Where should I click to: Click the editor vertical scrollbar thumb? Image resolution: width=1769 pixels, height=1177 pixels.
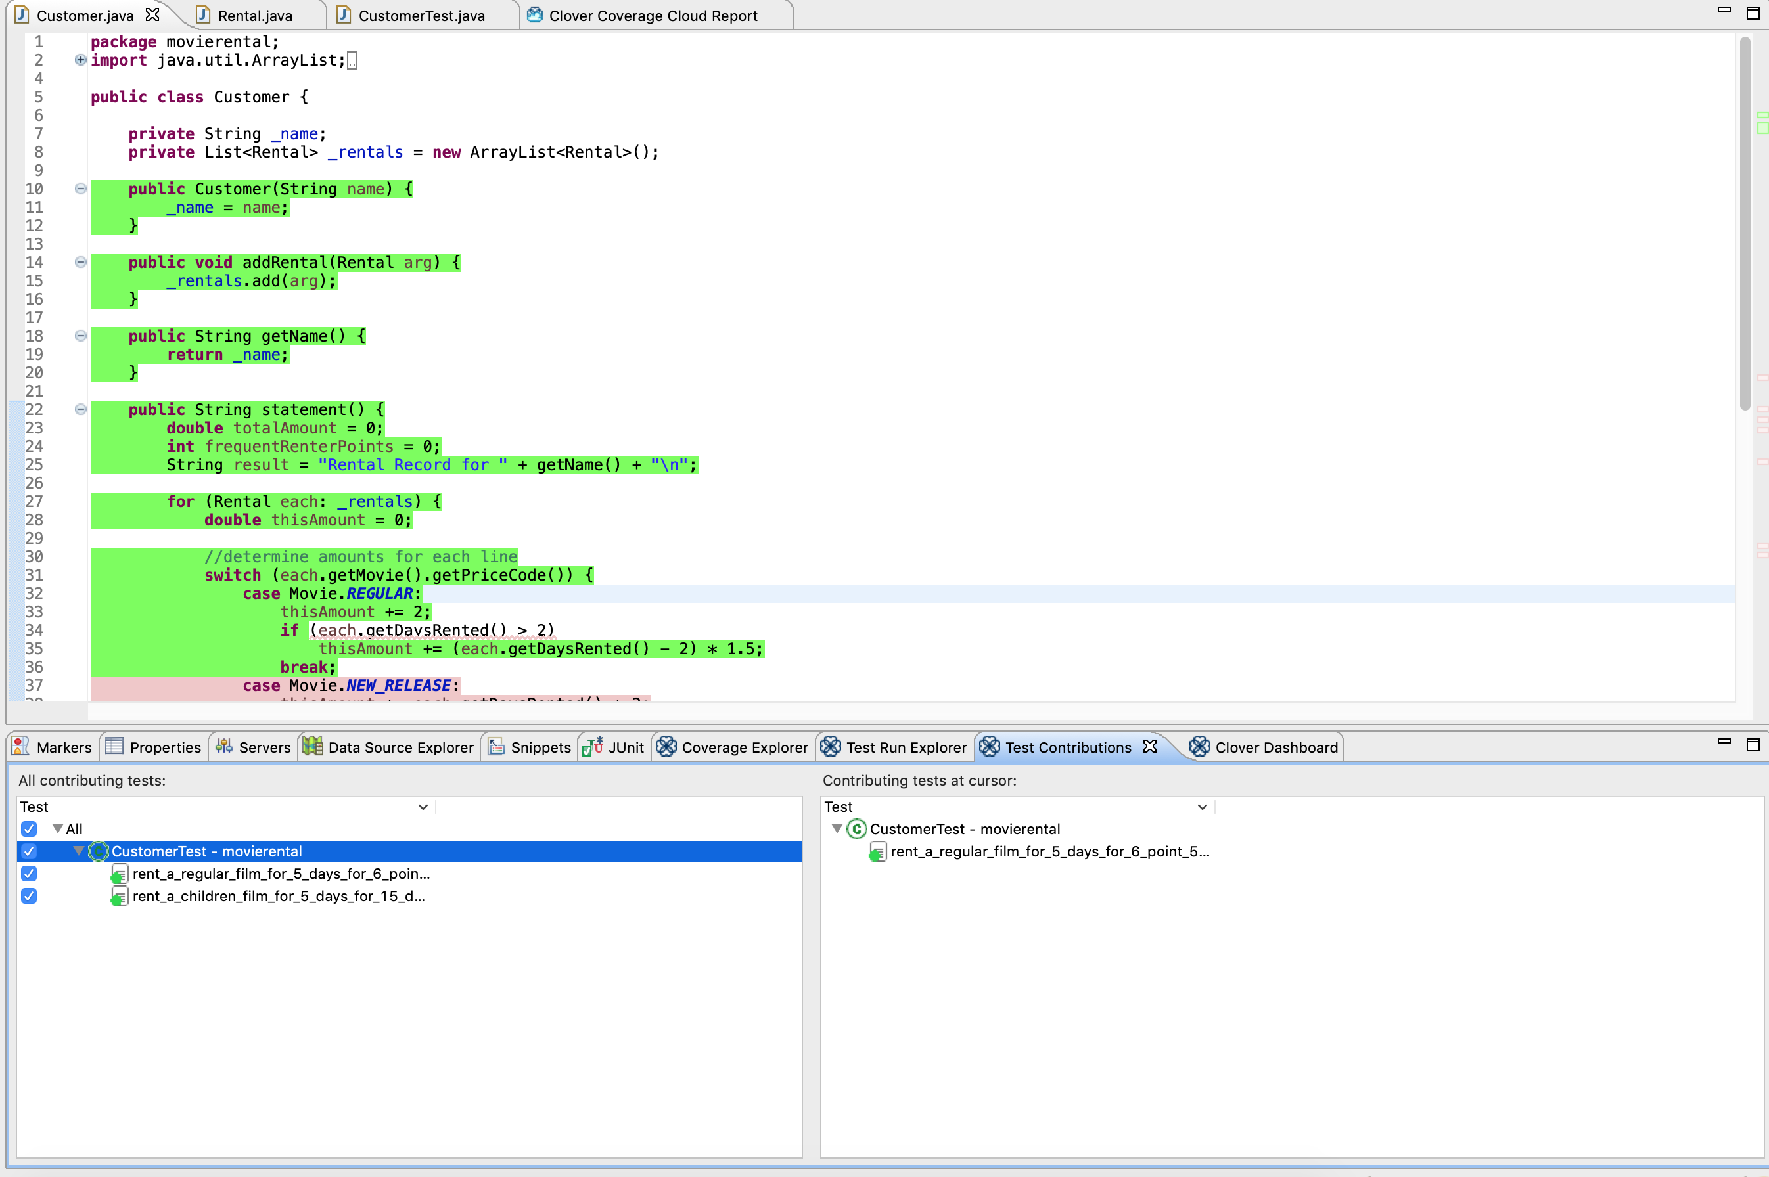1745,224
